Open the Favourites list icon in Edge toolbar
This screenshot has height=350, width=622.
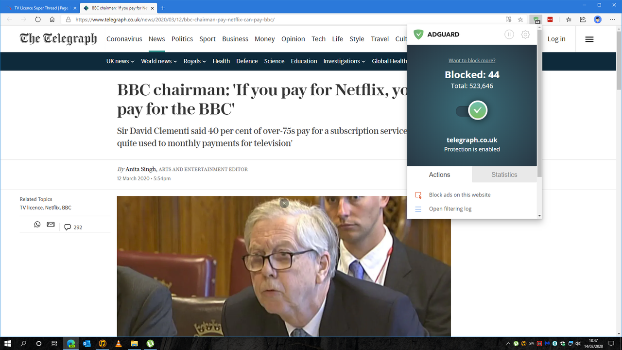[569, 20]
